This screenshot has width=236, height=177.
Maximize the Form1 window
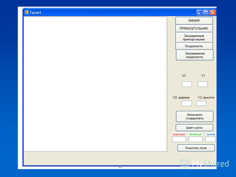click(x=206, y=12)
